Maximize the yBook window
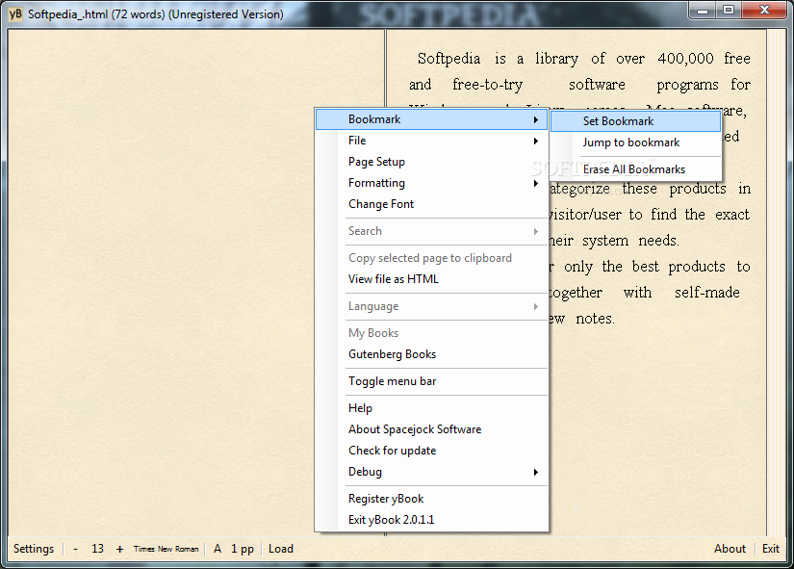The width and height of the screenshot is (794, 569). [x=729, y=10]
